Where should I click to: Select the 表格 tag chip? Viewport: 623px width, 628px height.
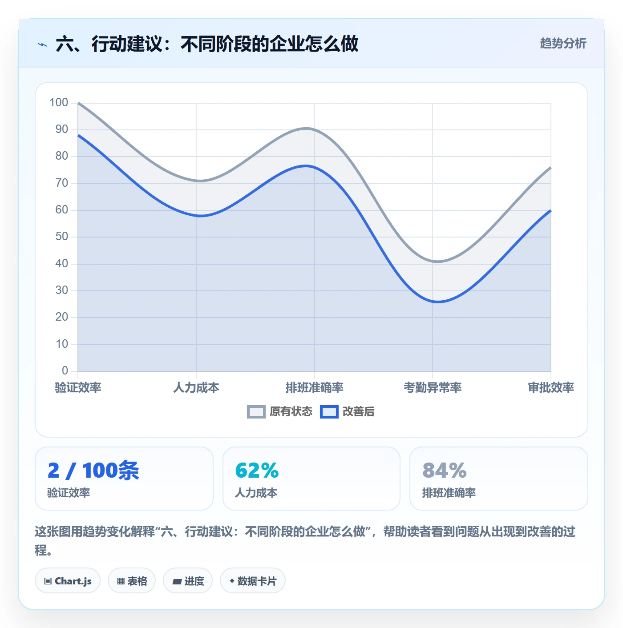[x=132, y=580]
